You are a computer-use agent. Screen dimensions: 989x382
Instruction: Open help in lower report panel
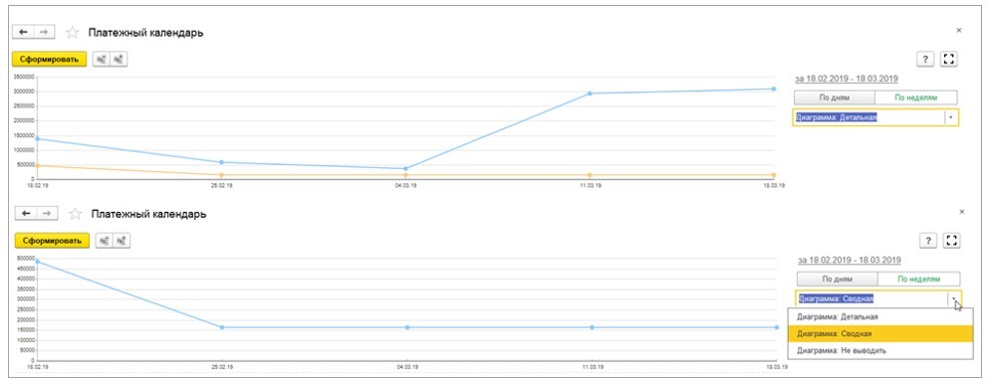[927, 241]
